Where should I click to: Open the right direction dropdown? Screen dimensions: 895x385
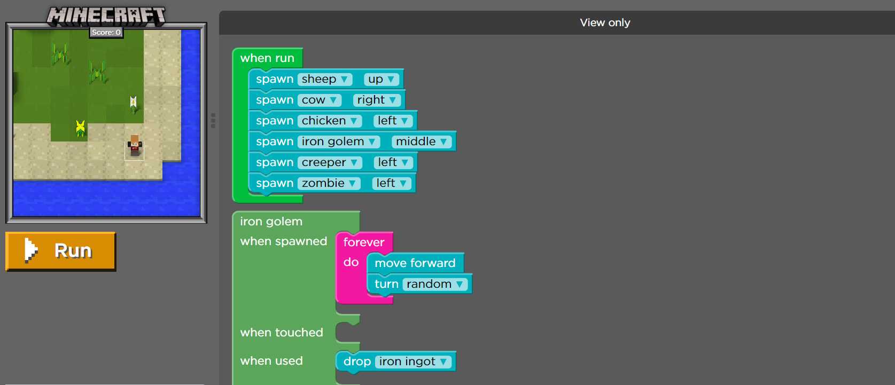[377, 100]
